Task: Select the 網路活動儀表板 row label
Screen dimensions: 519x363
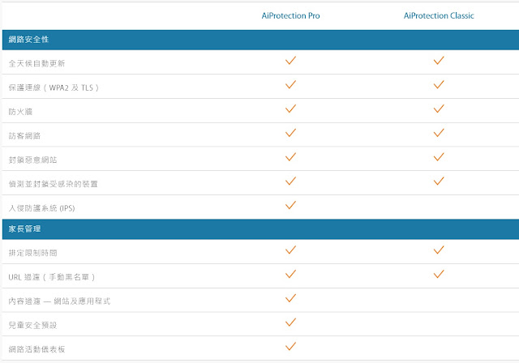Action: click(36, 349)
